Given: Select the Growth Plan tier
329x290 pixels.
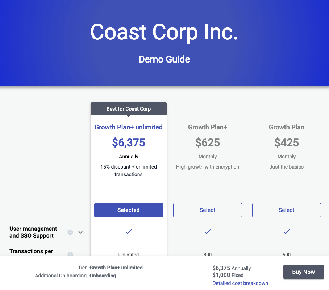Looking at the screenshot, I should [287, 210].
